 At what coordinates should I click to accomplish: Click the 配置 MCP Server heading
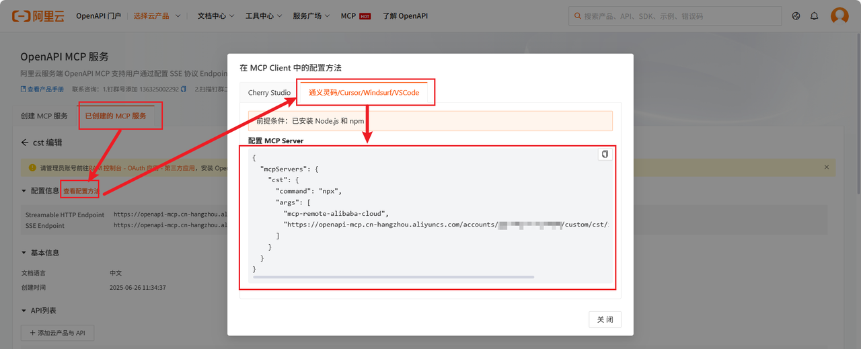pyautogui.click(x=276, y=141)
